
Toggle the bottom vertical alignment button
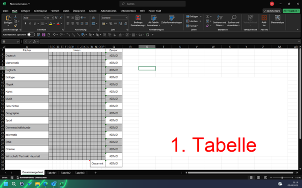pos(77,18)
